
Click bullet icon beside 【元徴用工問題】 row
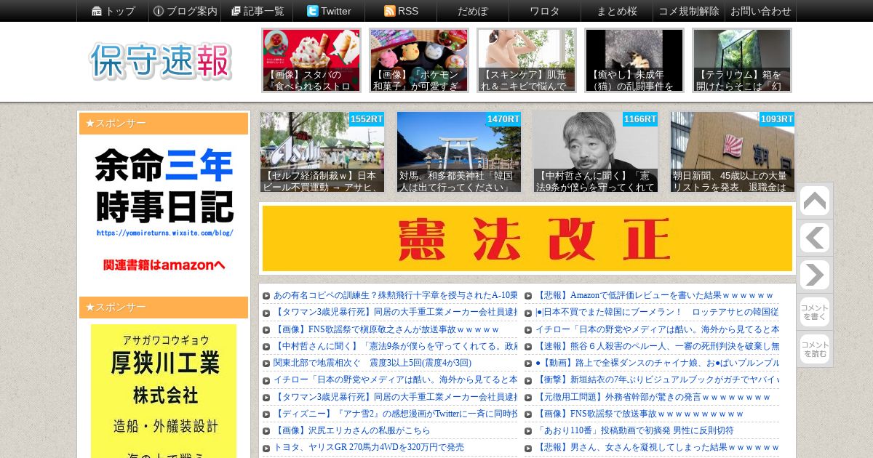tap(528, 398)
